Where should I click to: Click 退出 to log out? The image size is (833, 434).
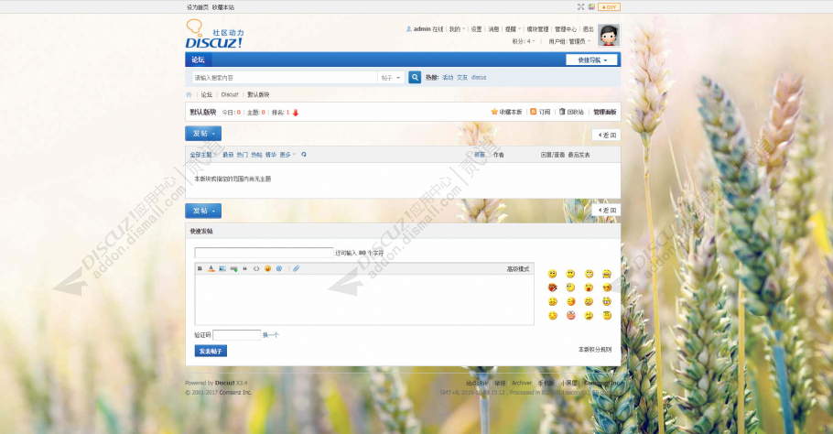tap(588, 29)
